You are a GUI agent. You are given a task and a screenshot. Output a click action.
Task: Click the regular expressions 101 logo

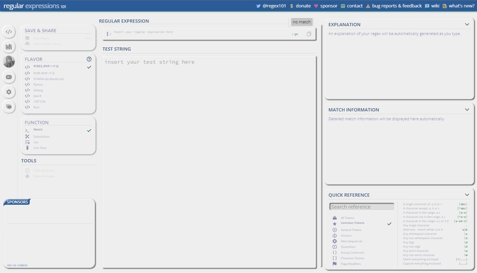click(x=34, y=6)
